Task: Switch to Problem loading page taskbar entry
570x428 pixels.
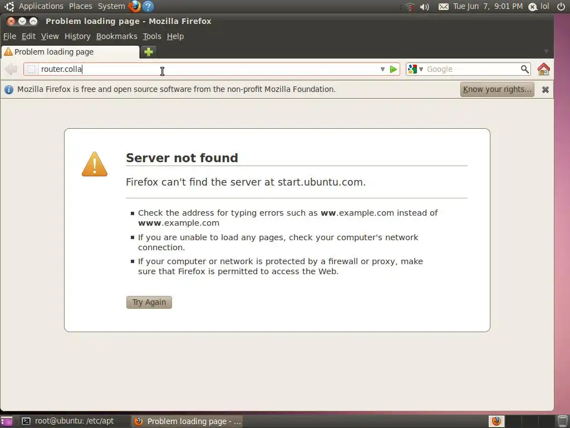Action: click(187, 421)
